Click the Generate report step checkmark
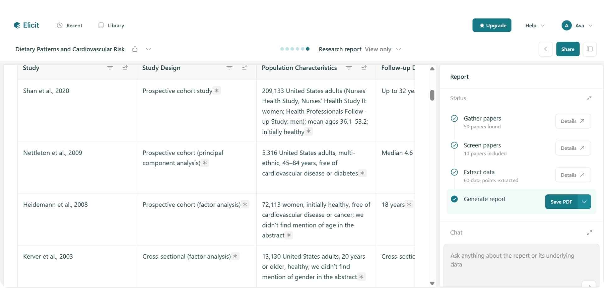 point(454,199)
